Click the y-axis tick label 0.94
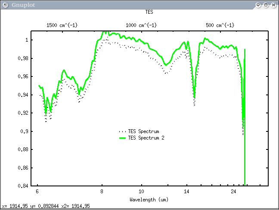 [23, 95]
